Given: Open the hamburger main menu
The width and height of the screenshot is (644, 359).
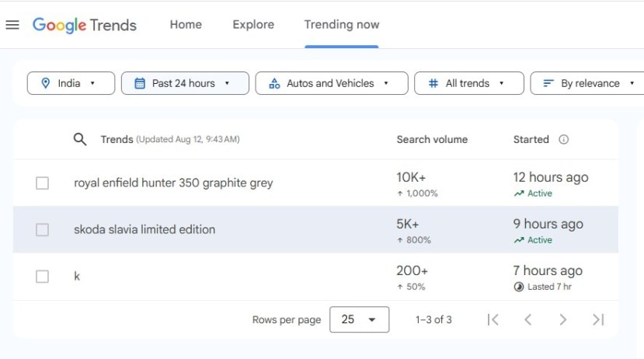Looking at the screenshot, I should [12, 25].
